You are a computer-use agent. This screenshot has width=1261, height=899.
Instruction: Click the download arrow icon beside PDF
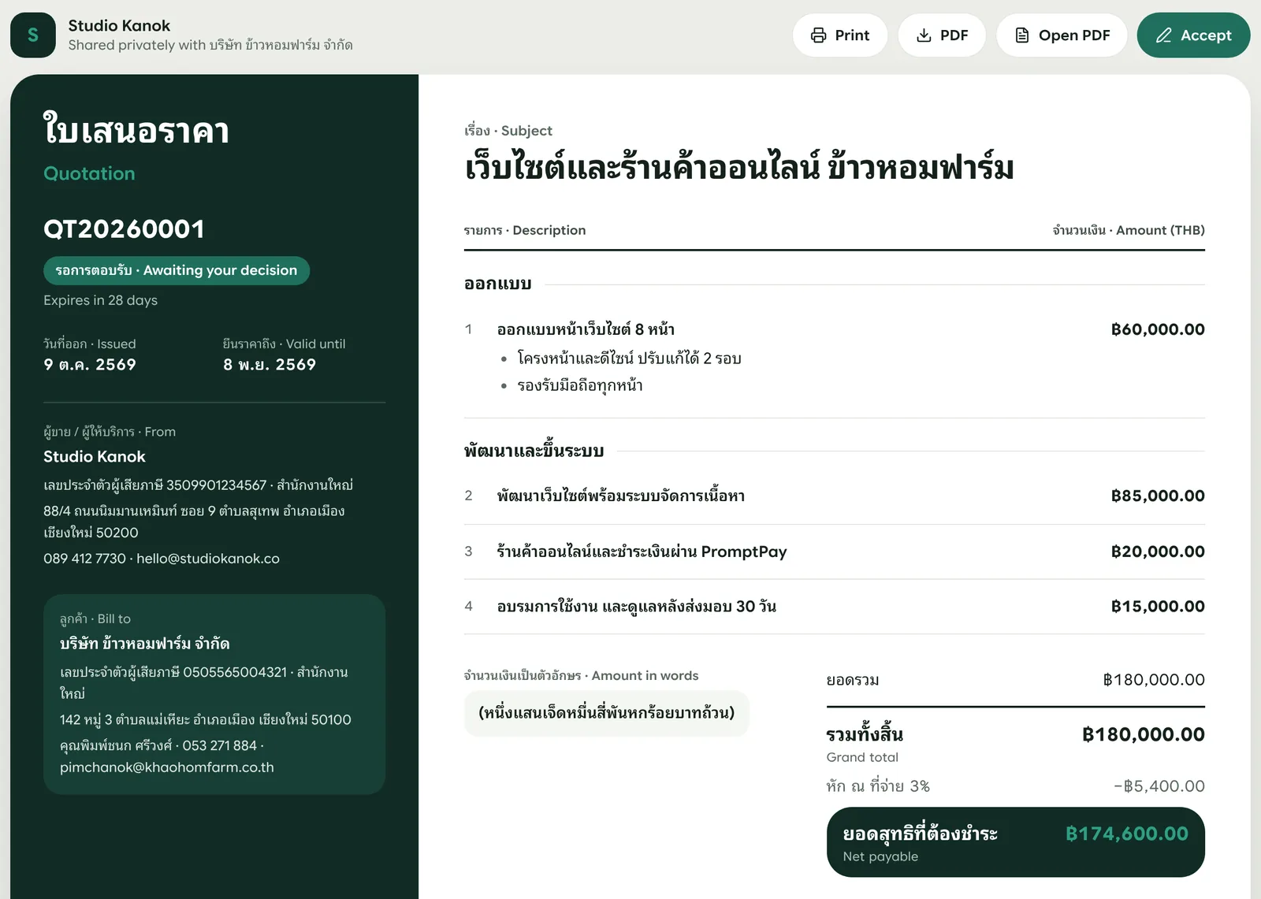click(x=924, y=35)
